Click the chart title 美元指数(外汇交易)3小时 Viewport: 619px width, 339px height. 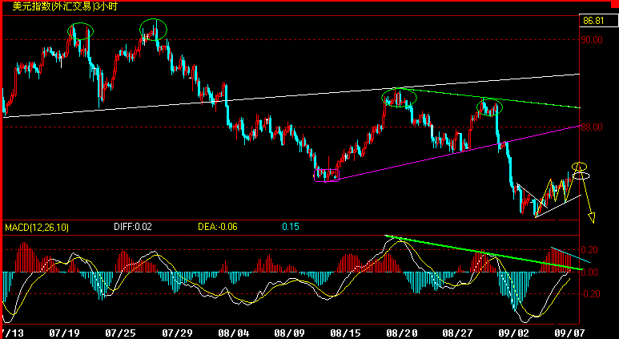[65, 6]
